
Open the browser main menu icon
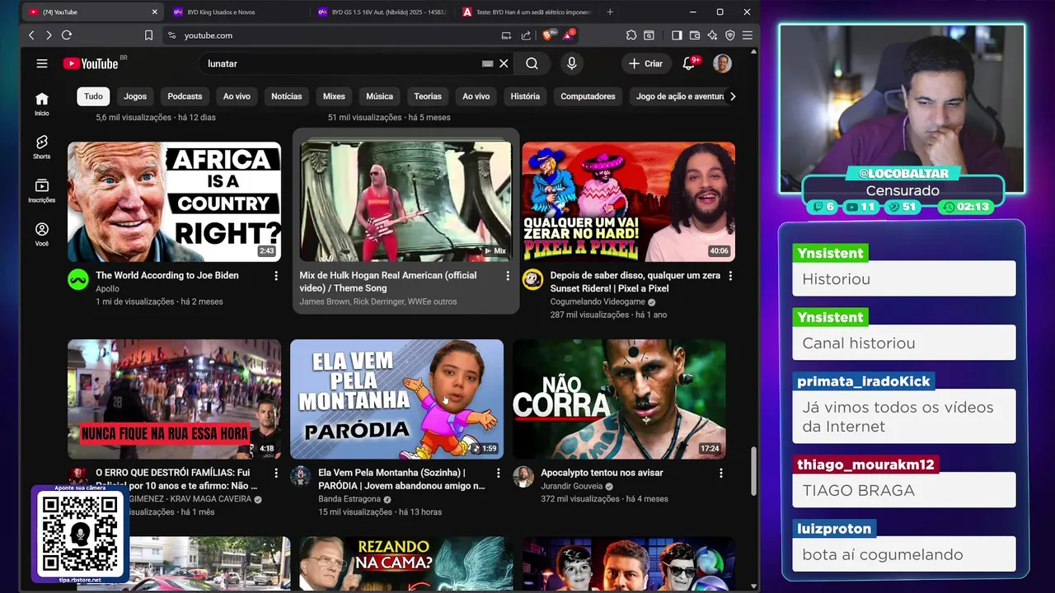click(x=747, y=35)
